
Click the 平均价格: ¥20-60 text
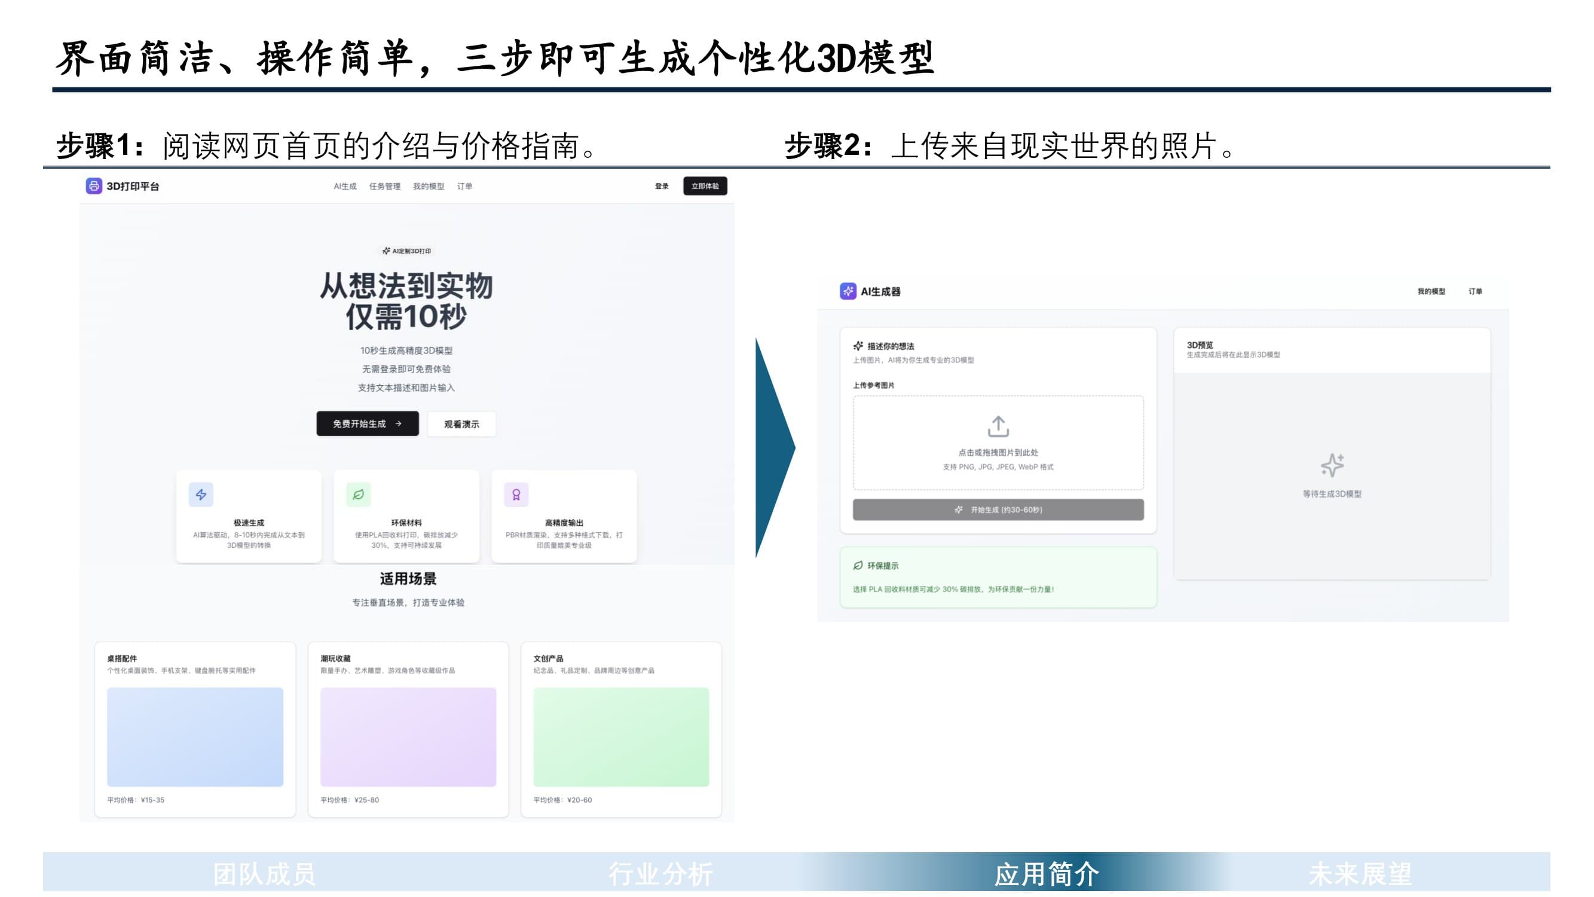click(562, 800)
